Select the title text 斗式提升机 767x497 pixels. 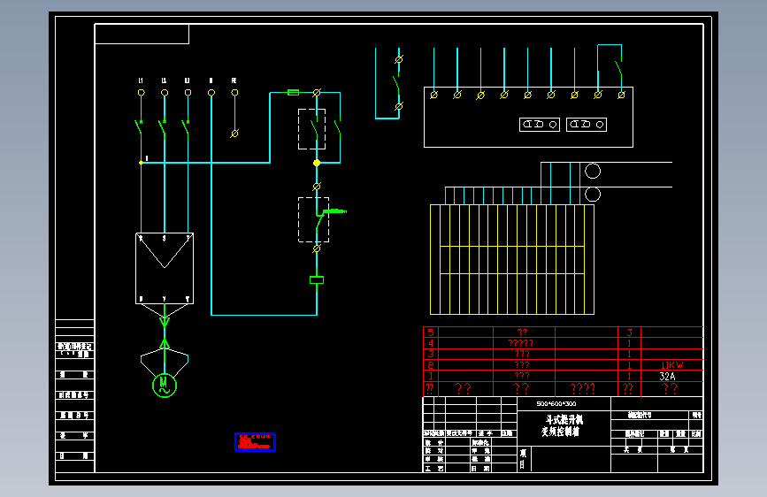point(564,420)
